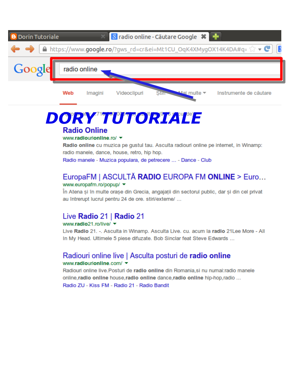Click the snippet starting 'Live Radio 21. -. Asculta in Winamp'
Image resolution: width=301 pixels, height=389 pixels.
coord(164,235)
